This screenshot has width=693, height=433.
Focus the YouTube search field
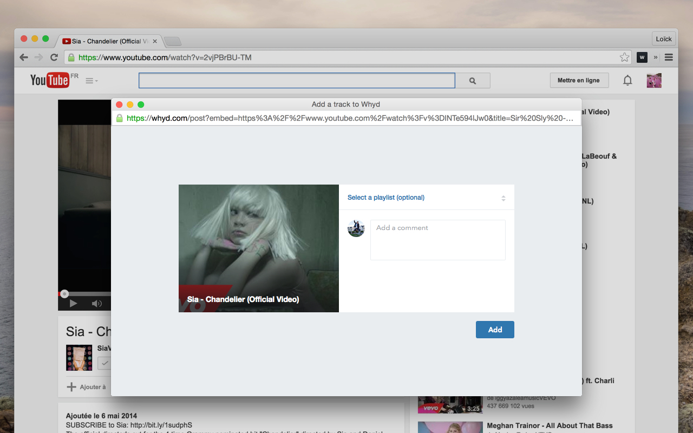(297, 81)
